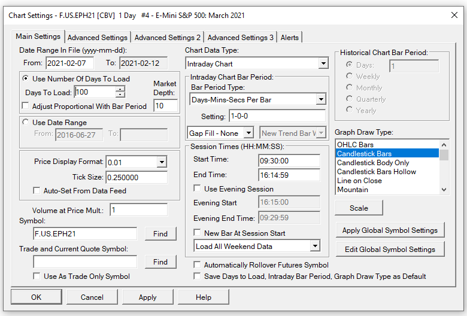Click the Cancel button
Viewport: 467px width, 316px height.
coord(92,297)
